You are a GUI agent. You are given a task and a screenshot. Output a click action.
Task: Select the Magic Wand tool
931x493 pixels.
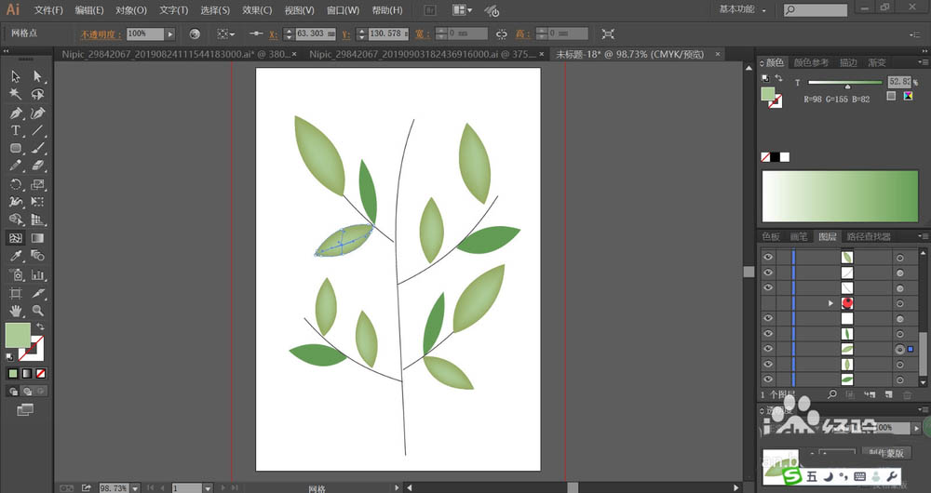coord(16,94)
